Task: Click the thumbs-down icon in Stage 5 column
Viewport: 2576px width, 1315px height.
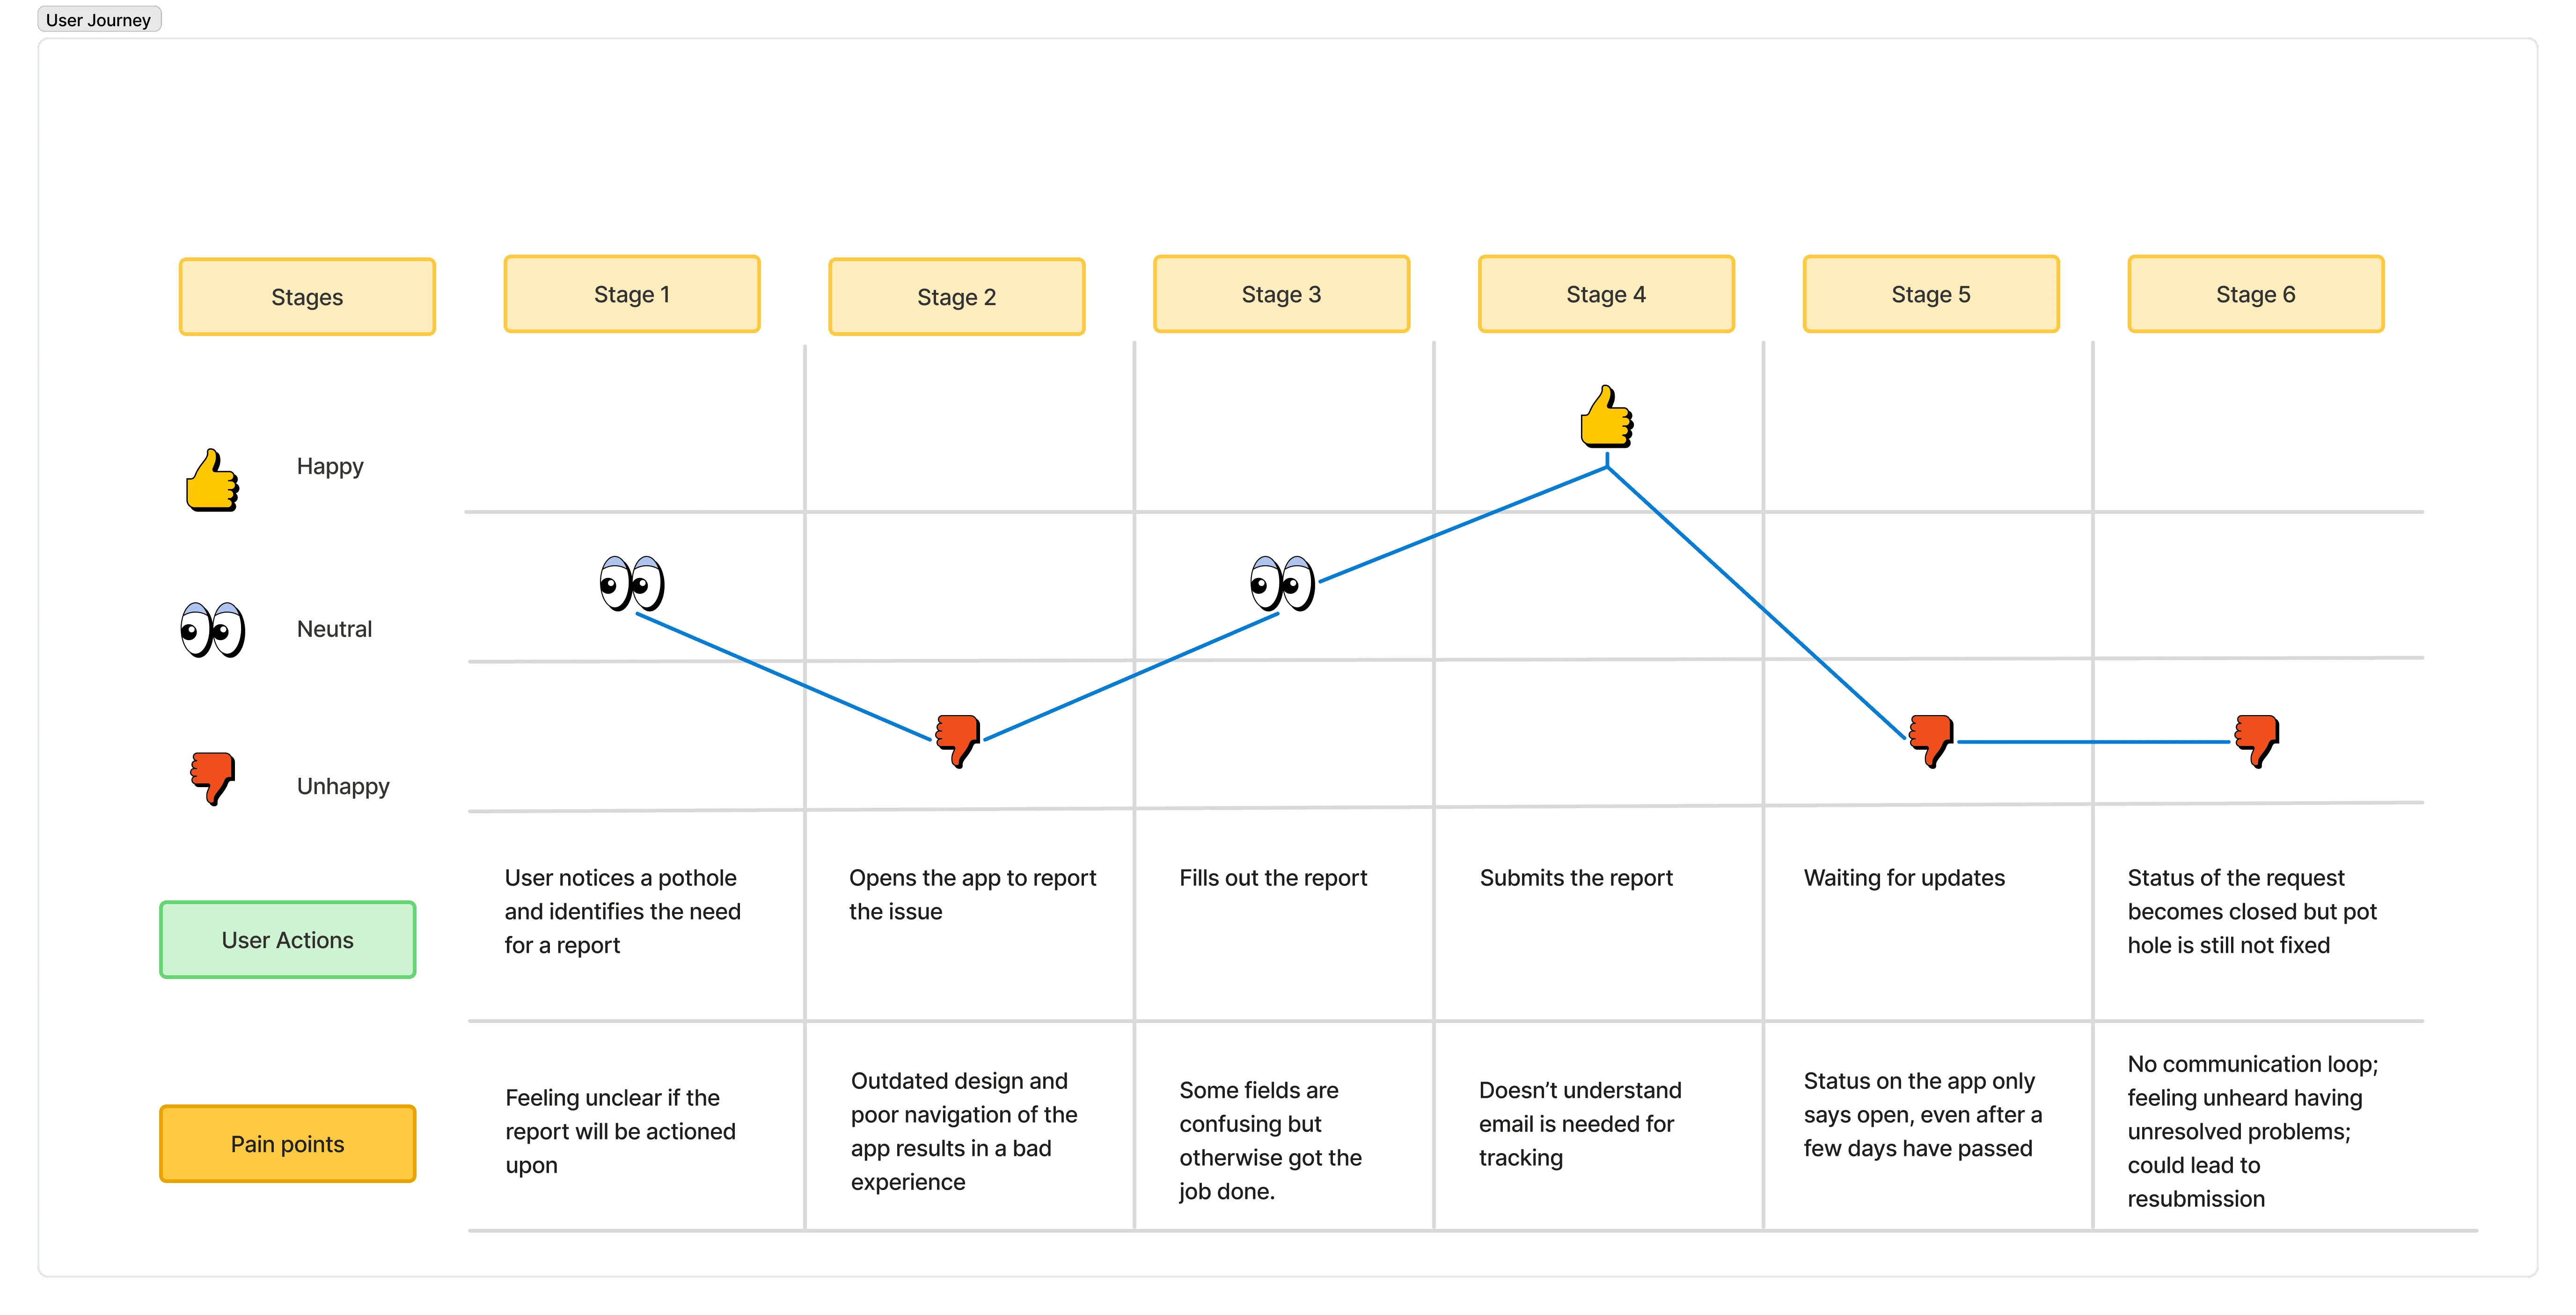Action: point(1930,740)
